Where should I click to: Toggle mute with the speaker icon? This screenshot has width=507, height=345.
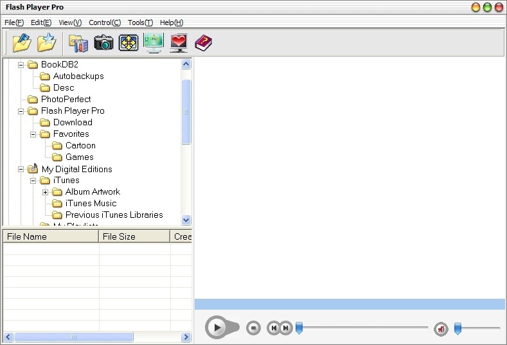coord(441,329)
